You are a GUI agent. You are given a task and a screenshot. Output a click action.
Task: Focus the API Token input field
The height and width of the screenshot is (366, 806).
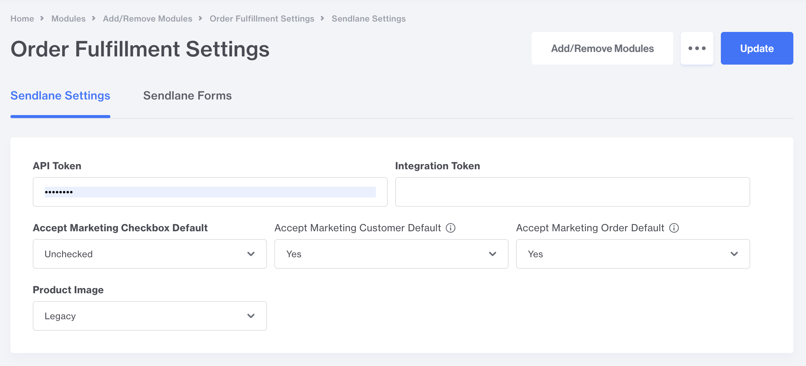210,192
